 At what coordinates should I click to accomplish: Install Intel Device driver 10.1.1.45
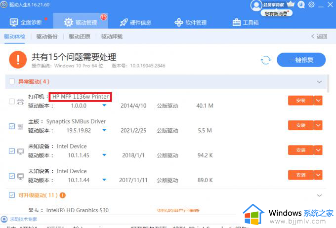(x=300, y=150)
